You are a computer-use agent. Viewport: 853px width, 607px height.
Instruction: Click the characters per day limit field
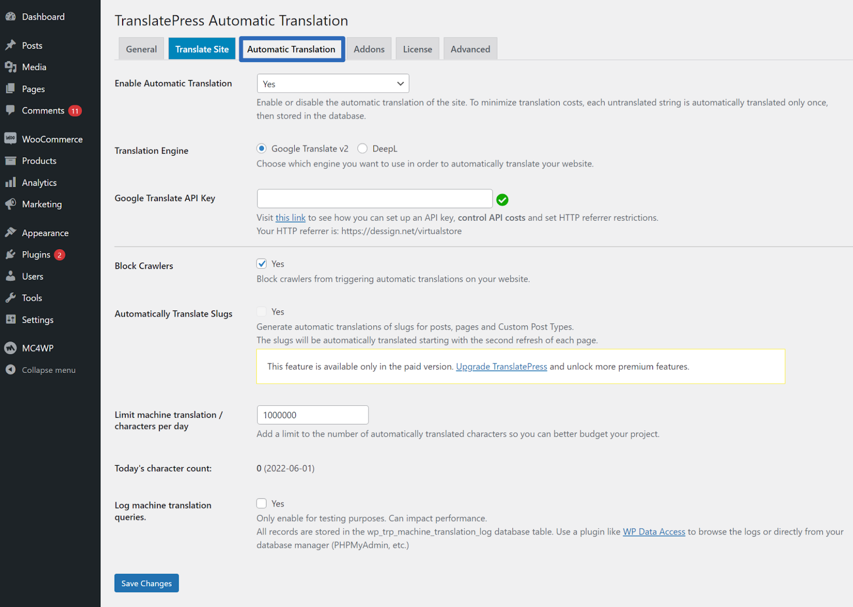coord(313,415)
